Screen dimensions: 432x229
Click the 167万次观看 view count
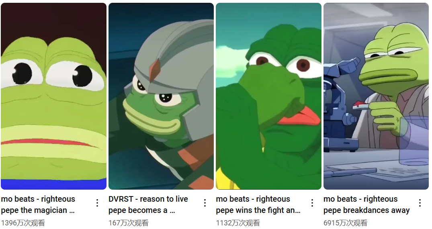pyautogui.click(x=128, y=223)
